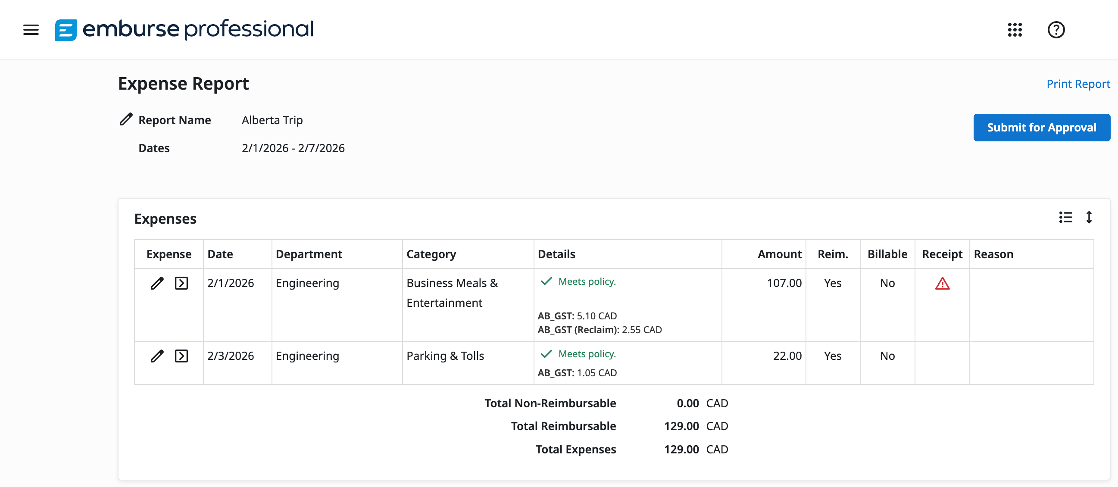The width and height of the screenshot is (1118, 487).
Task: Click the missing receipt warning icon
Action: (x=942, y=284)
